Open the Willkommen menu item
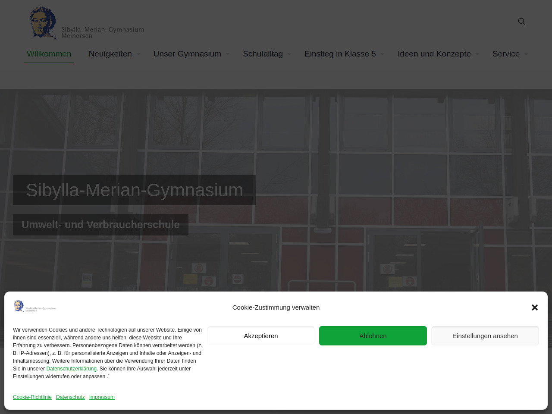 click(49, 54)
